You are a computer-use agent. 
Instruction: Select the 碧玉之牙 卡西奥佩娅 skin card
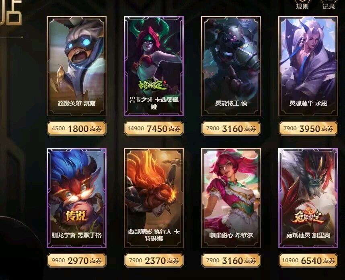[x=154, y=66]
